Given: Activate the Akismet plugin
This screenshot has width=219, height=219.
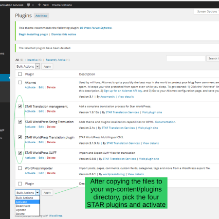Looking at the screenshot, I should tap(30, 87).
